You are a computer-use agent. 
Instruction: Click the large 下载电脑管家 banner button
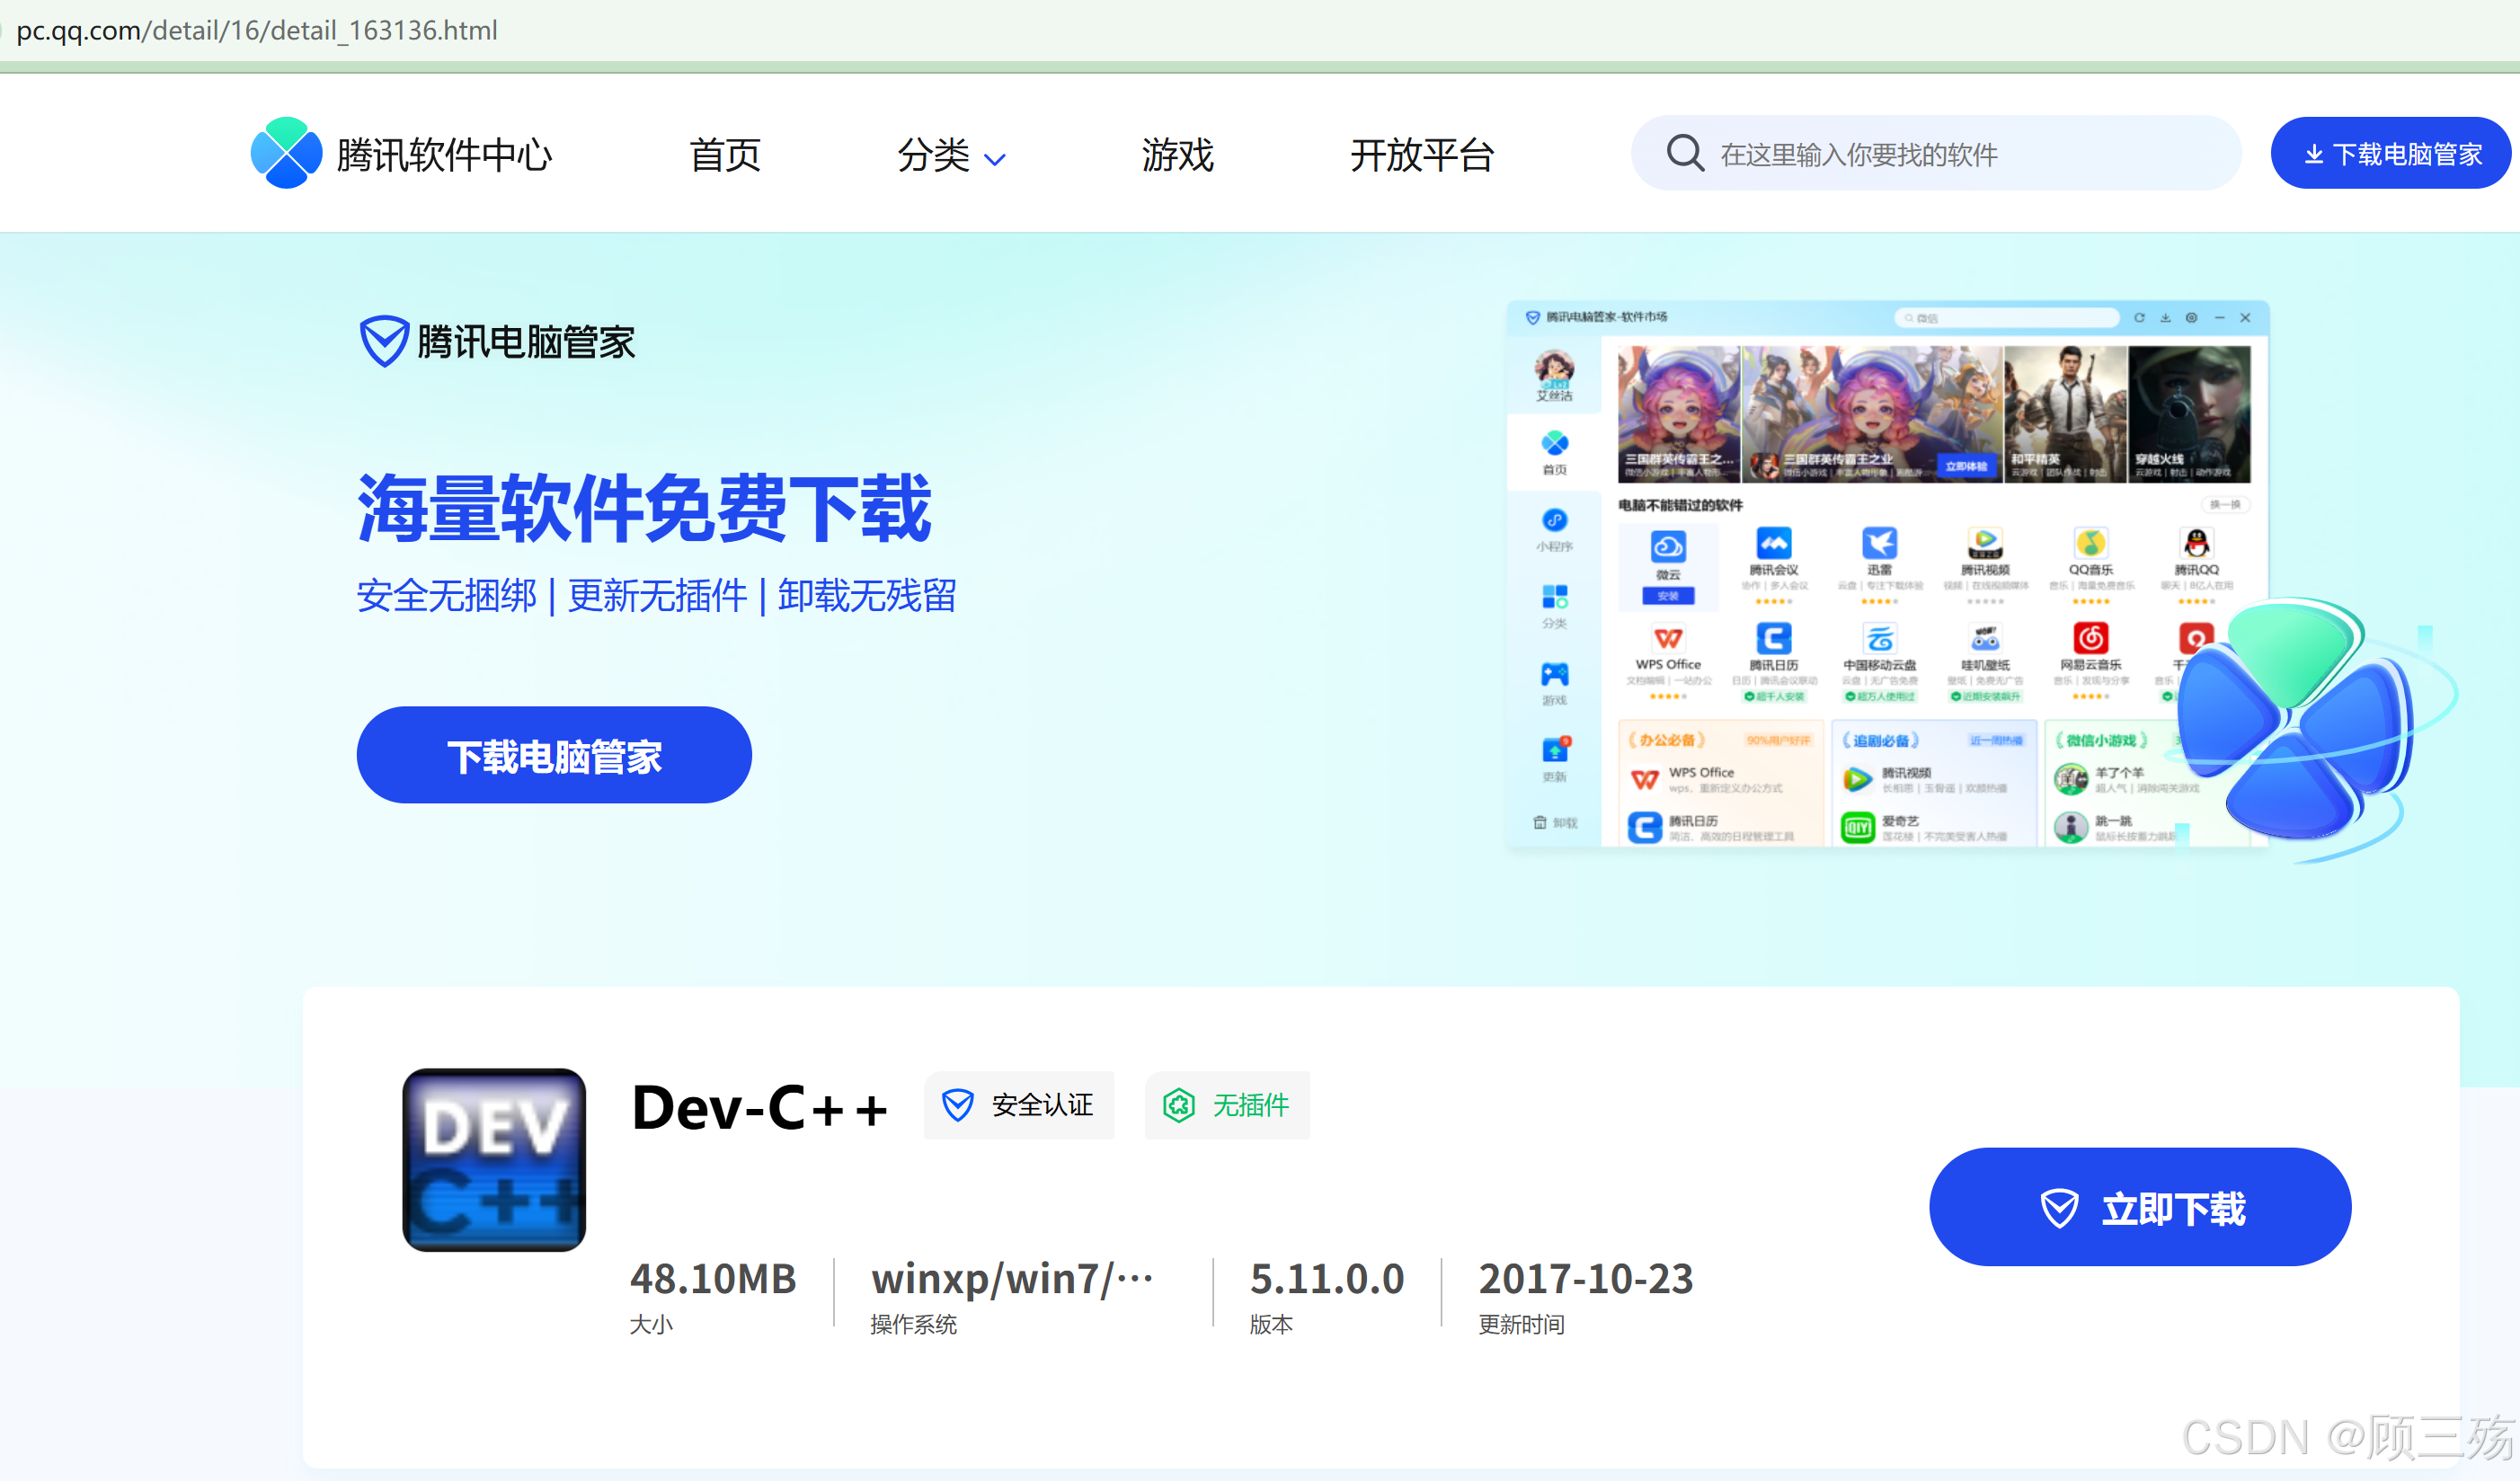[x=554, y=756]
